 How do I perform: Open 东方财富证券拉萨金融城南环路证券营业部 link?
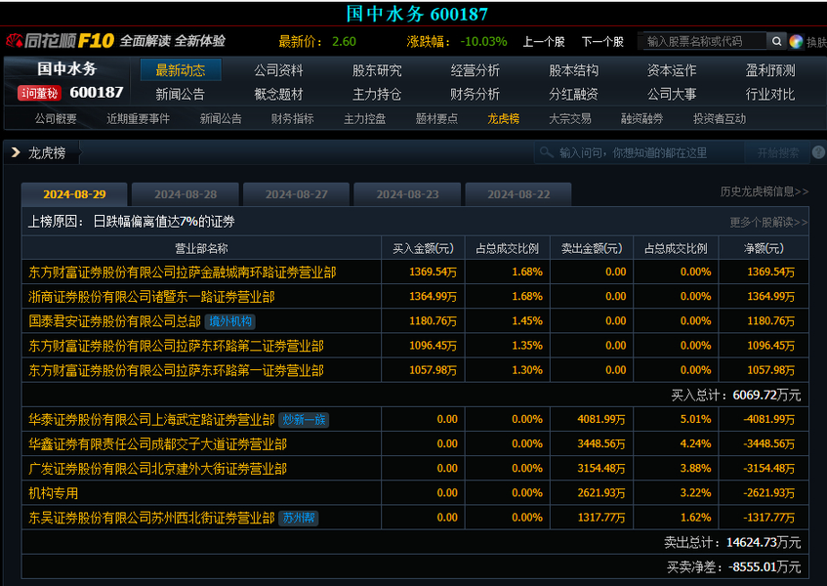pyautogui.click(x=182, y=272)
